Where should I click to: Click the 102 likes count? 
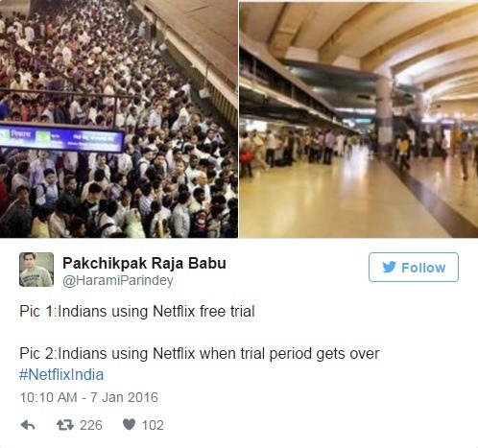[153, 425]
